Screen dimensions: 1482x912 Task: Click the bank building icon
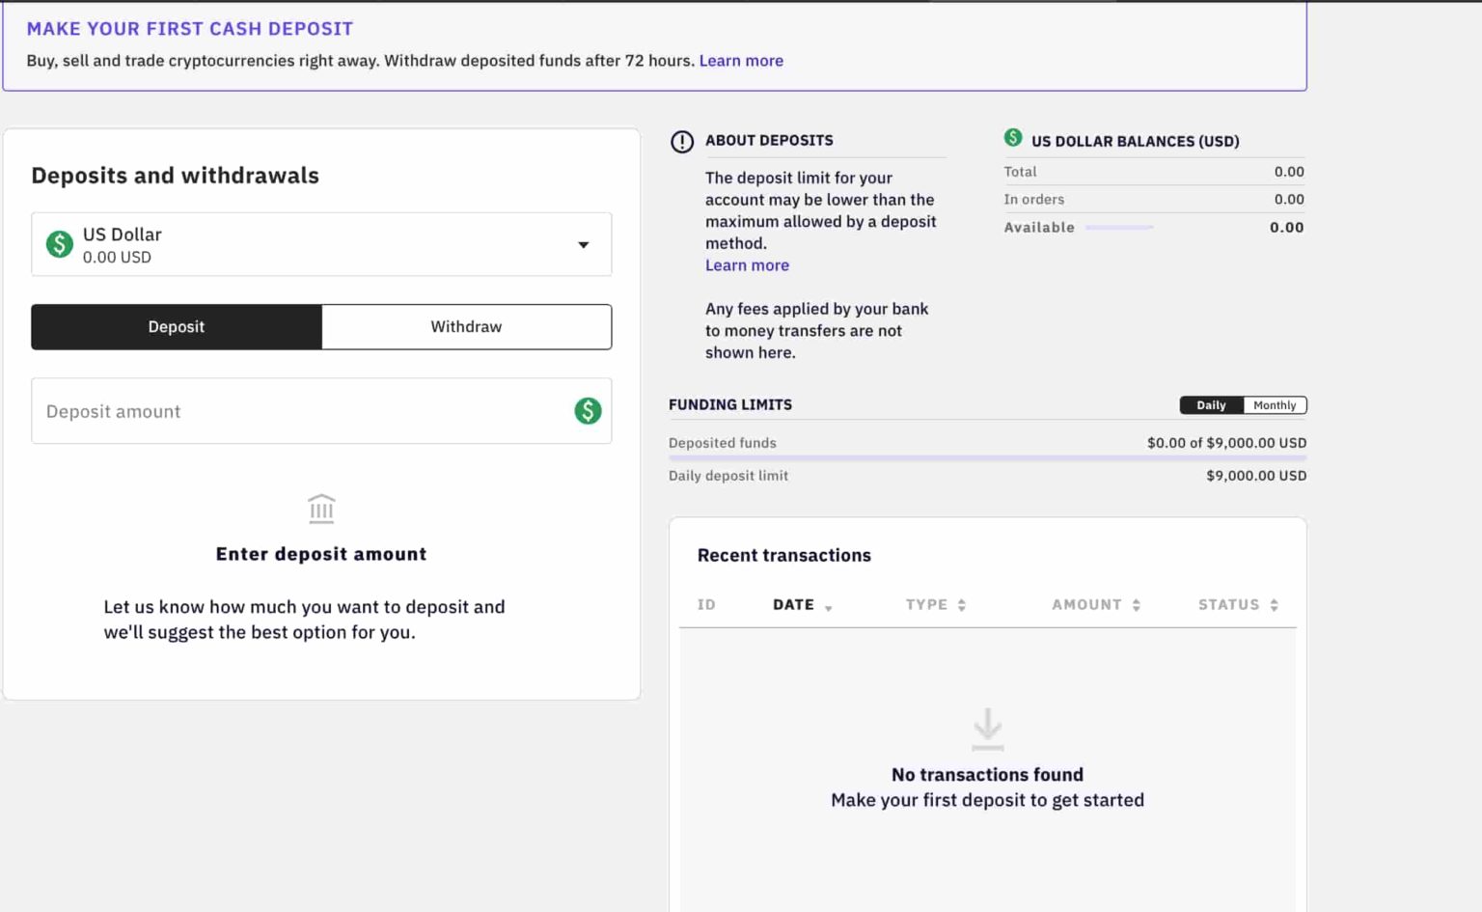coord(321,509)
